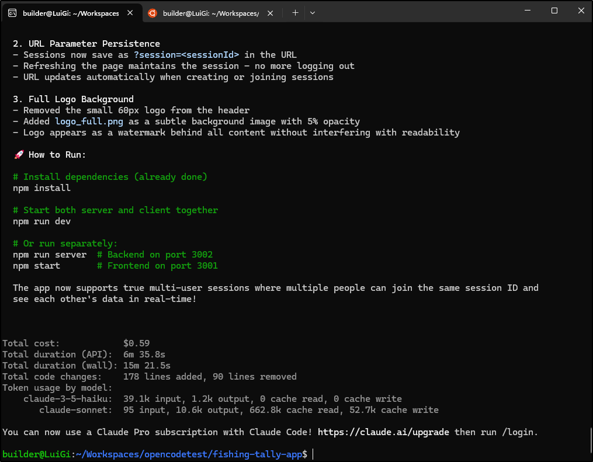This screenshot has height=462, width=593.
Task: Click the 'logo_full.png' filename
Action: (89, 121)
